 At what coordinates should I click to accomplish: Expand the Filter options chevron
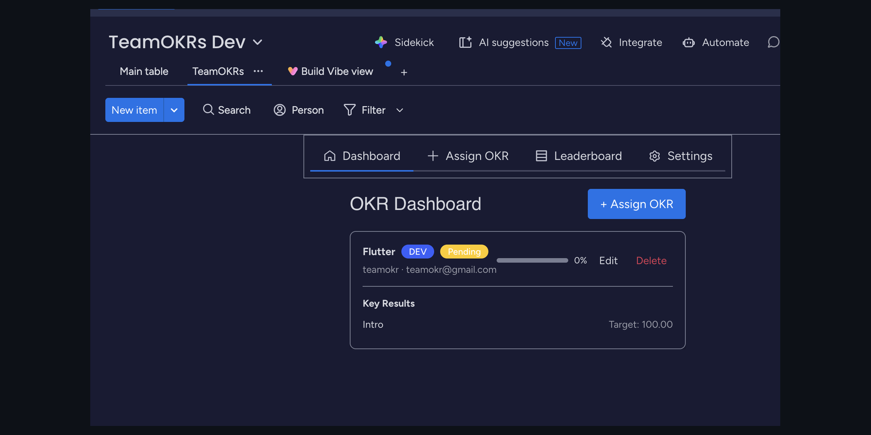[x=400, y=110]
